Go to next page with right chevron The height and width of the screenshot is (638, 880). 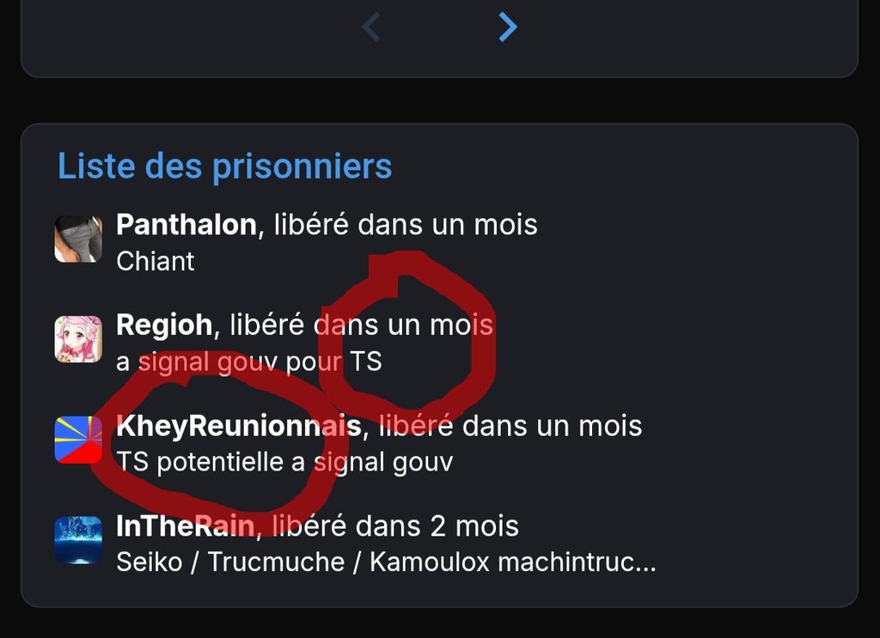tap(507, 27)
